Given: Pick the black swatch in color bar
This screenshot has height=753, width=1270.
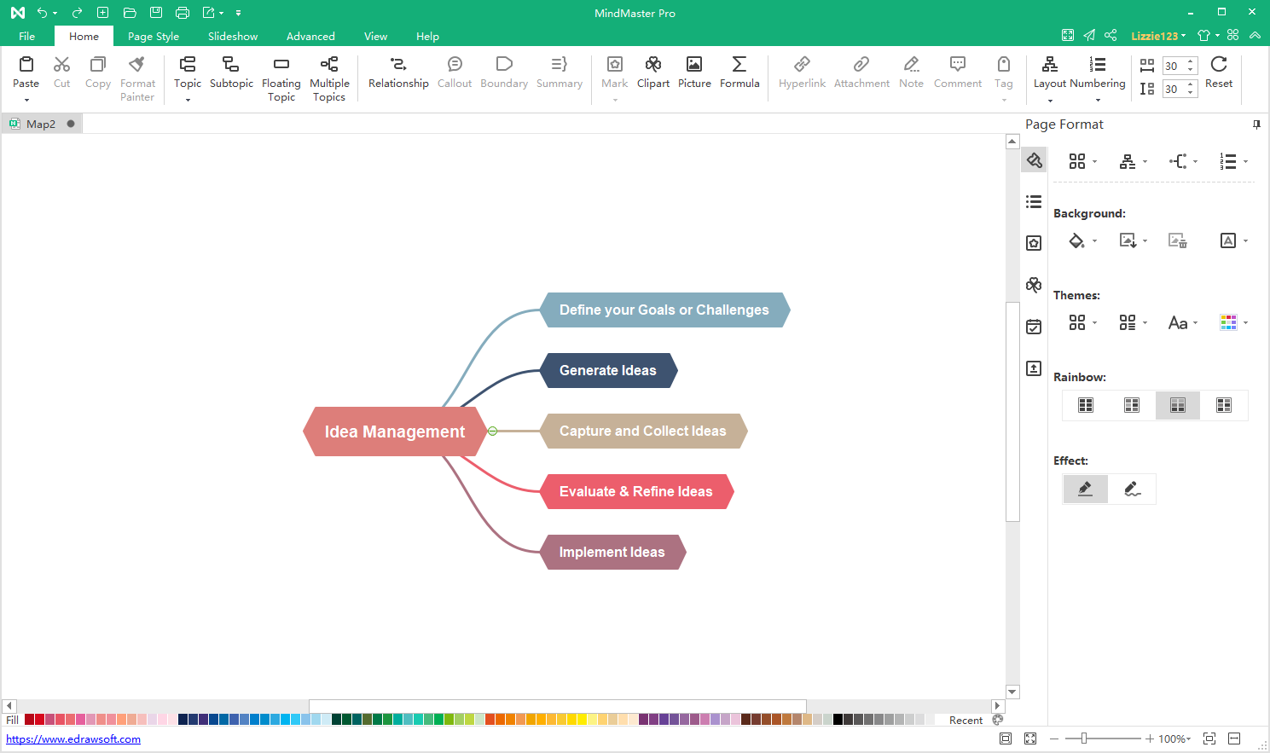Looking at the screenshot, I should click(838, 720).
